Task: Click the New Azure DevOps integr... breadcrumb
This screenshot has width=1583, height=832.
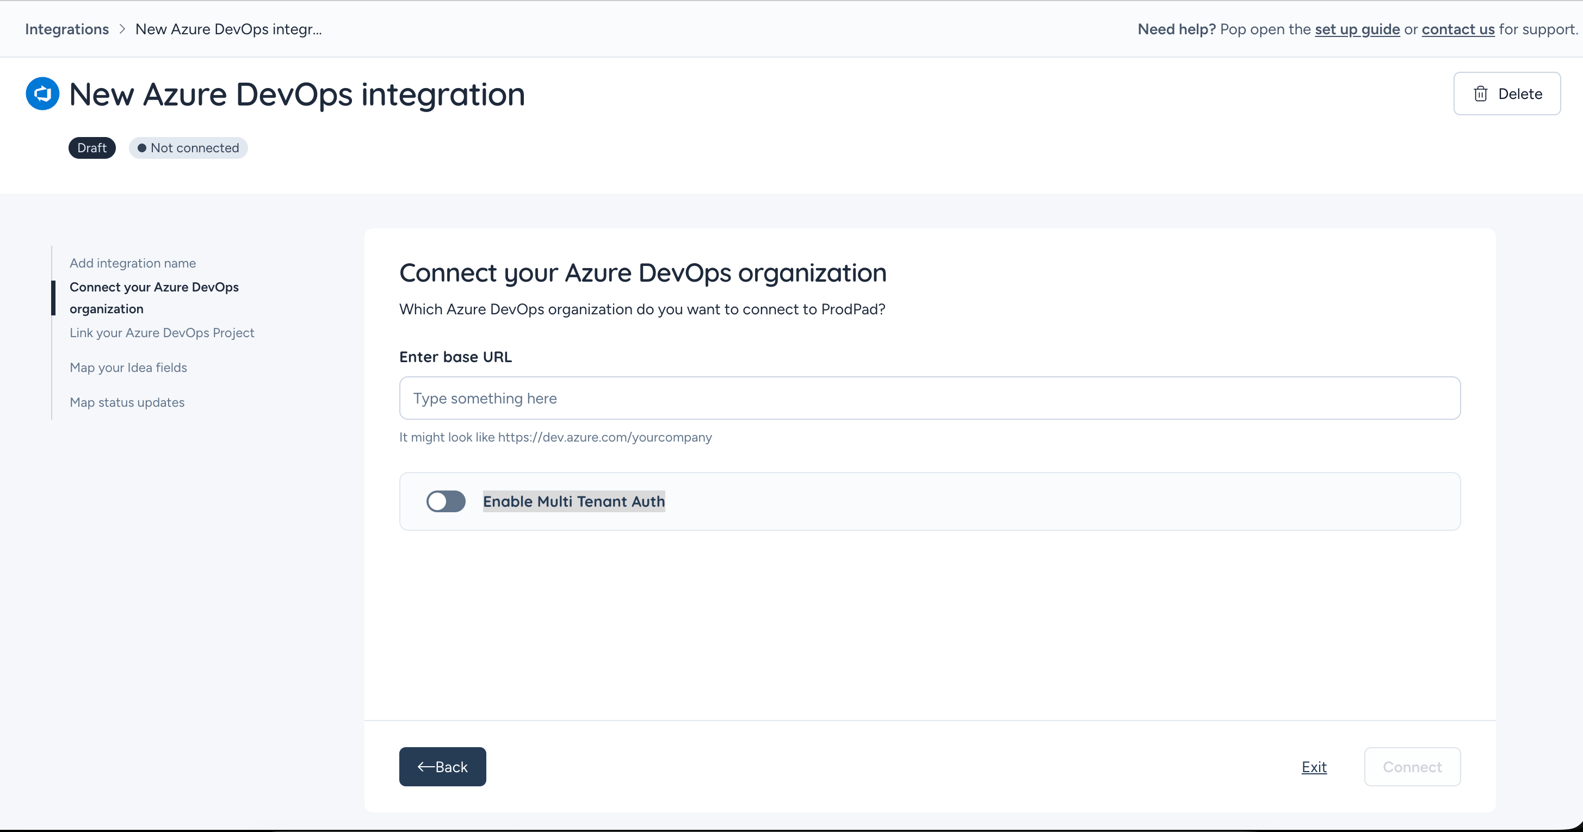Action: pyautogui.click(x=228, y=29)
